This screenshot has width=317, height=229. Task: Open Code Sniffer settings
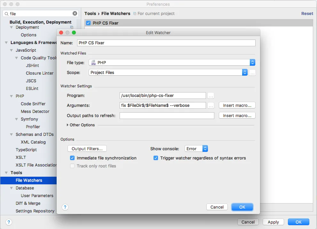33,104
